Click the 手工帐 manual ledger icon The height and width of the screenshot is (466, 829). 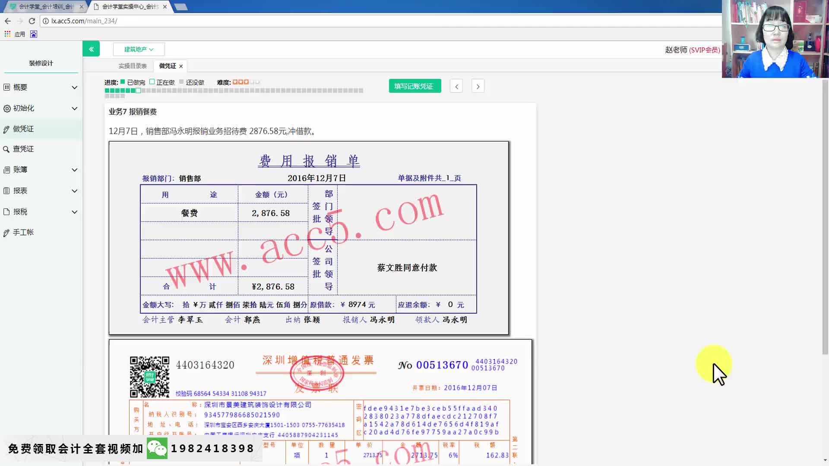pos(6,232)
